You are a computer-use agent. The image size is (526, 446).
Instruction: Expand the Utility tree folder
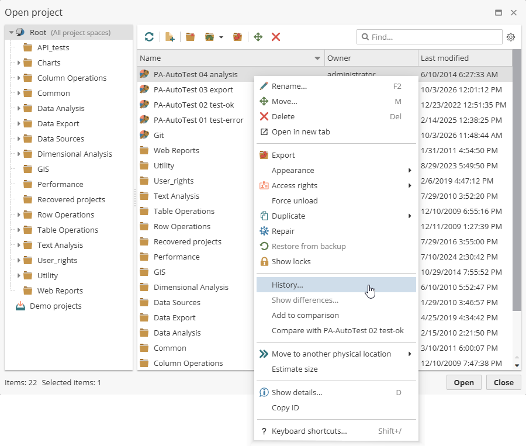tap(19, 275)
